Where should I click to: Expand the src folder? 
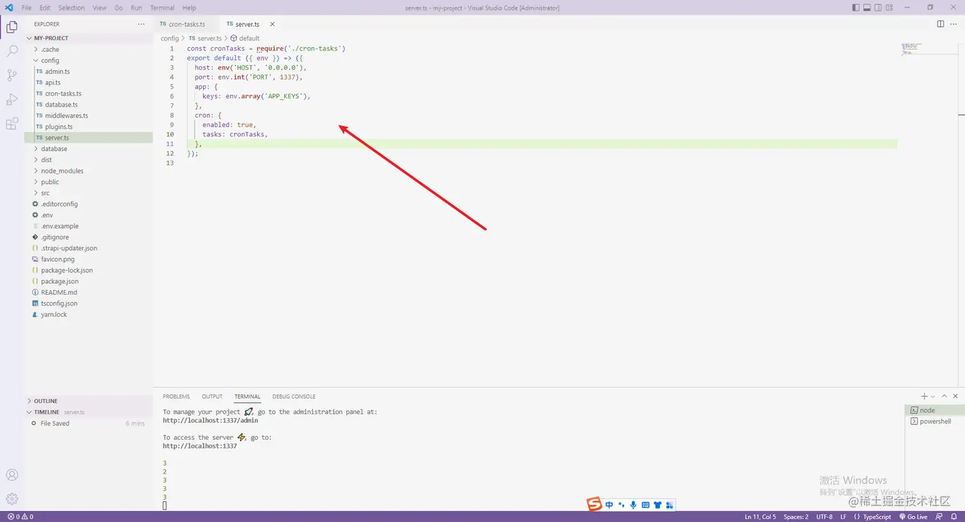[89, 193]
